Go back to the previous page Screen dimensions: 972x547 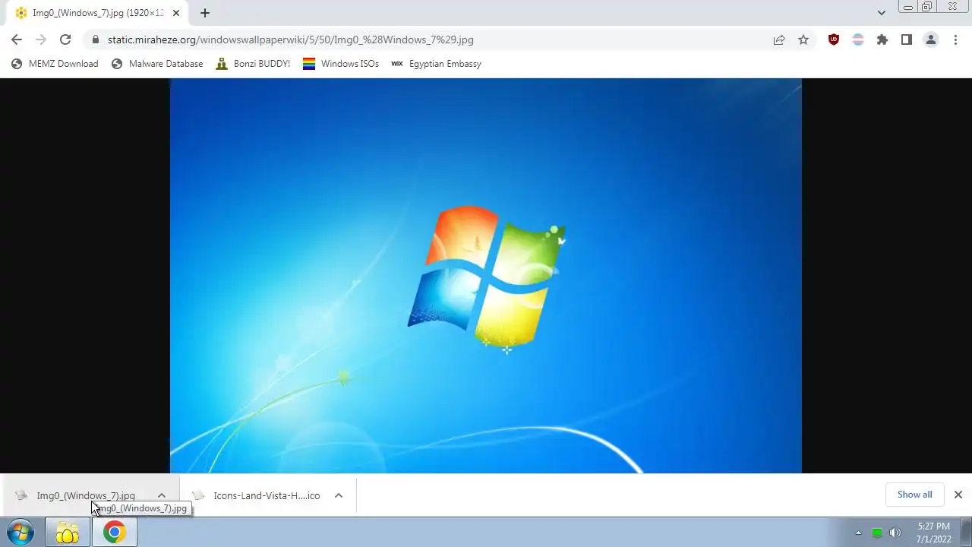pos(17,40)
